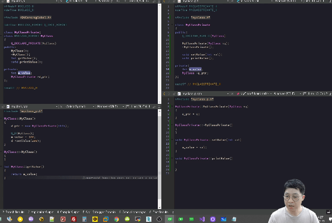Open Application Output pane

click(x=41, y=212)
